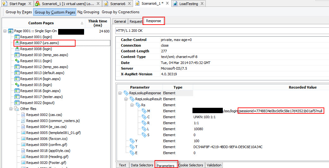Click the RepLookupResponse tag icon
This screenshot has height=168, width=329.
coord(126,93)
